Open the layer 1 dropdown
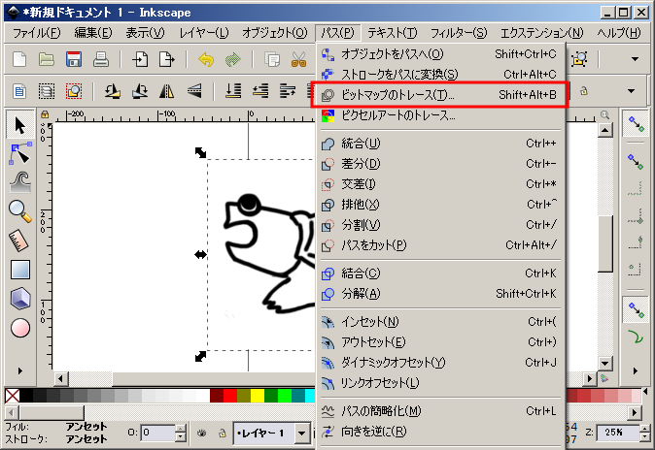655x450 pixels. pyautogui.click(x=302, y=434)
